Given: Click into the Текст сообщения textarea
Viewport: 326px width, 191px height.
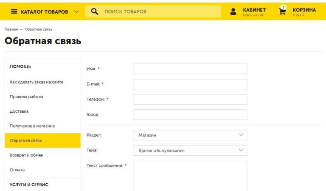Looking at the screenshot, I should 190,176.
